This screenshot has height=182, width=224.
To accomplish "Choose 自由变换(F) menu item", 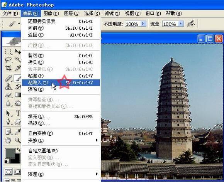I will pos(61,133).
